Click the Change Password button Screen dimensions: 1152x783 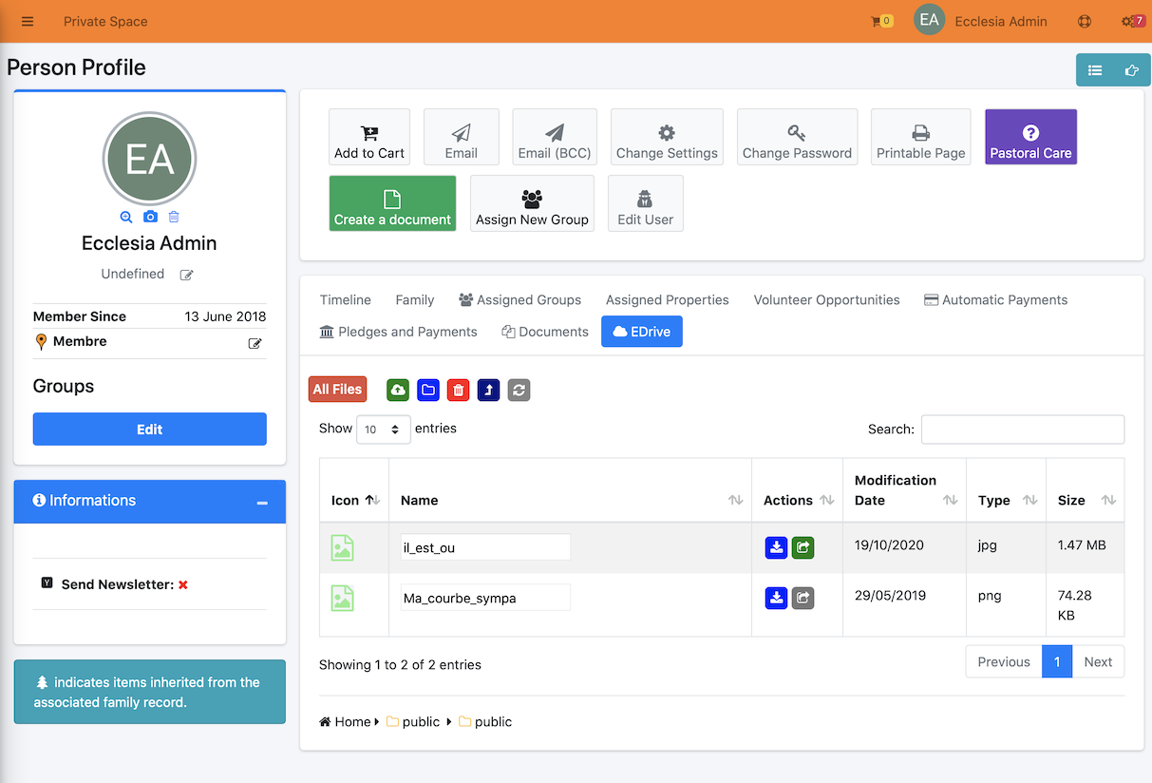coord(797,137)
